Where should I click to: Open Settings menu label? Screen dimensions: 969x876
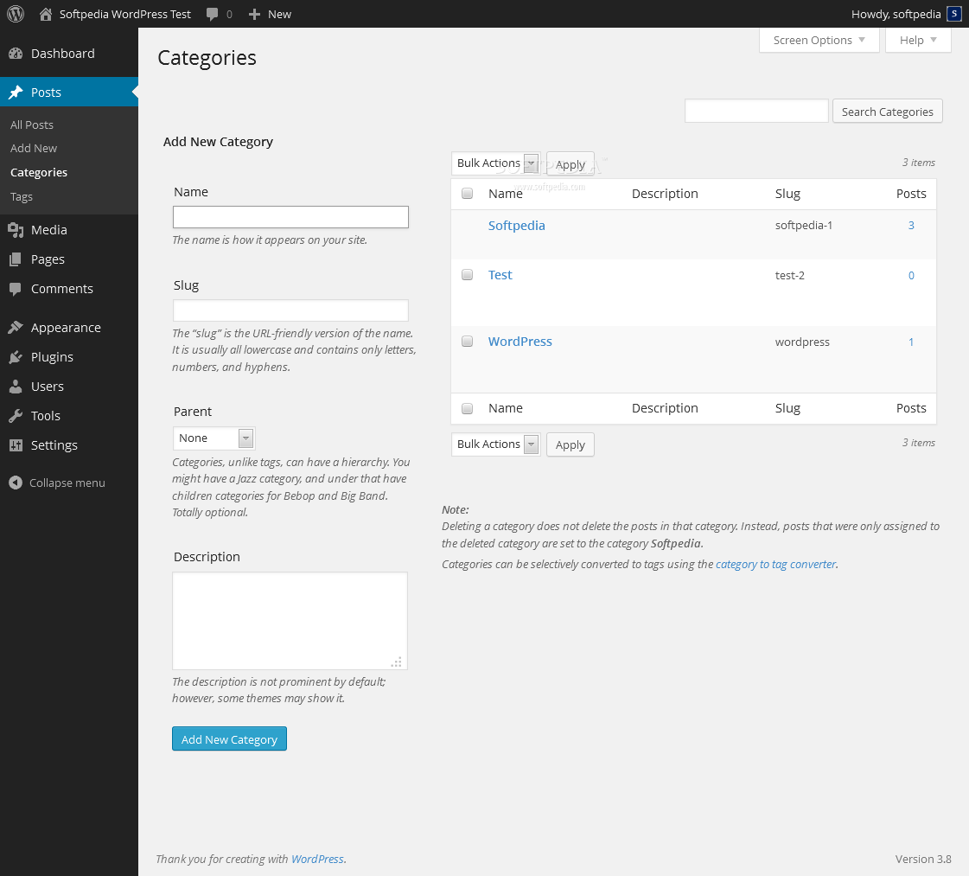coord(54,445)
